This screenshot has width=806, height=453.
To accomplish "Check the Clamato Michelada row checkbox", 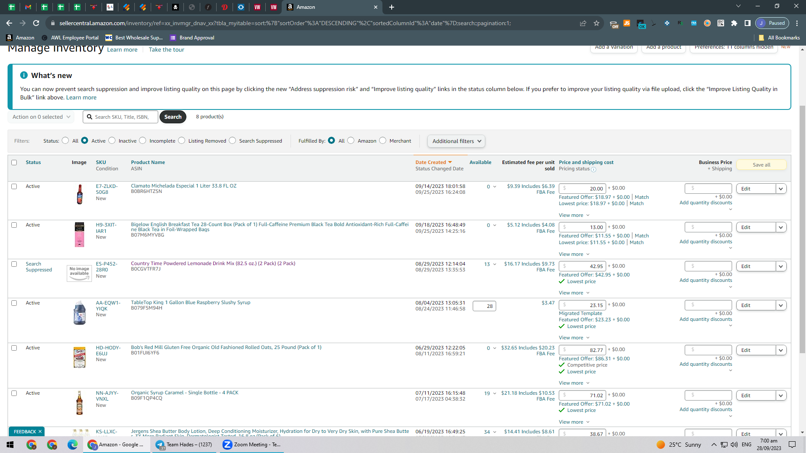I will tap(14, 187).
